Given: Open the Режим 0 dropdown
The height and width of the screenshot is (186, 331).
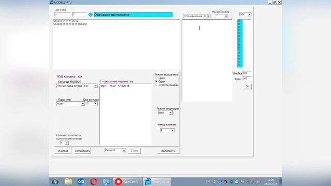Looking at the screenshot, I should point(124,150).
